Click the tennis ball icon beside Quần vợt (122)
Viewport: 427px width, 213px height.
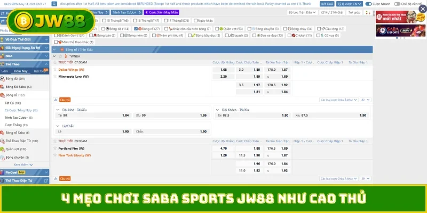(2, 149)
